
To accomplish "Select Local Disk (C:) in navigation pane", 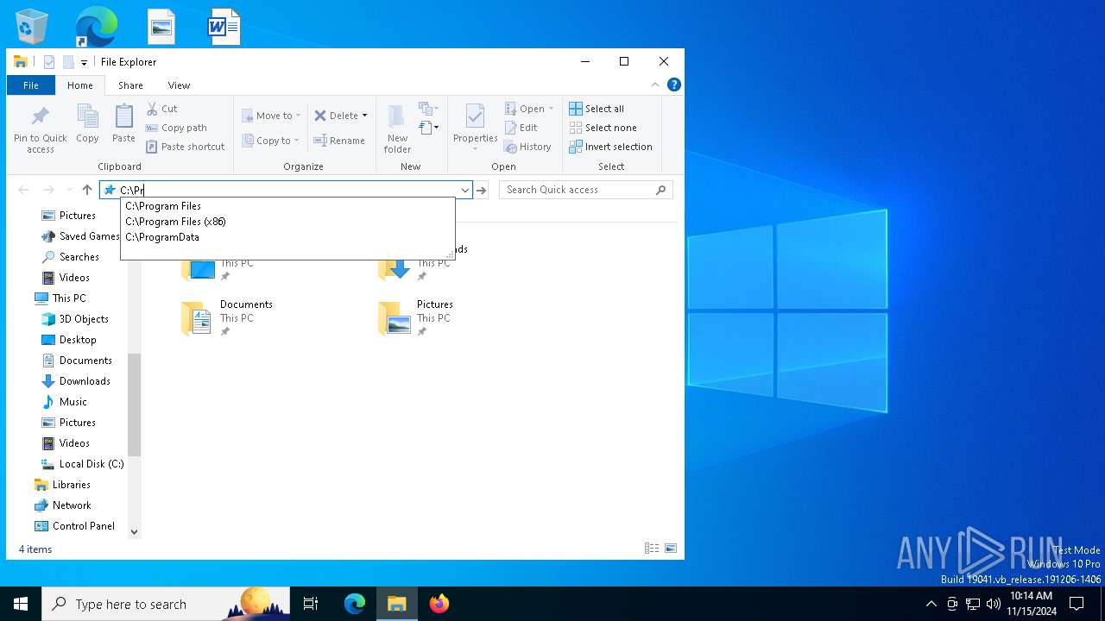I will [x=91, y=464].
